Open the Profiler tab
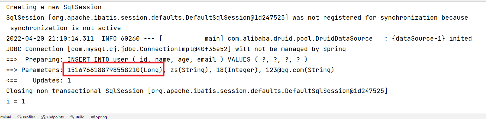Screen dimensions: 486x119 (x=26, y=117)
